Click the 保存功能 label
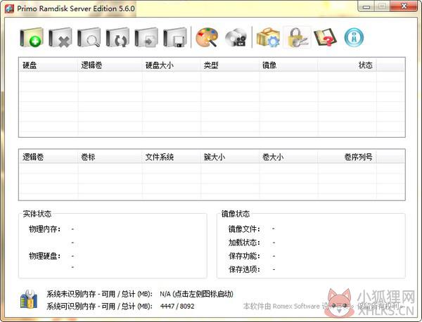The height and width of the screenshot is (322, 422). point(244,256)
